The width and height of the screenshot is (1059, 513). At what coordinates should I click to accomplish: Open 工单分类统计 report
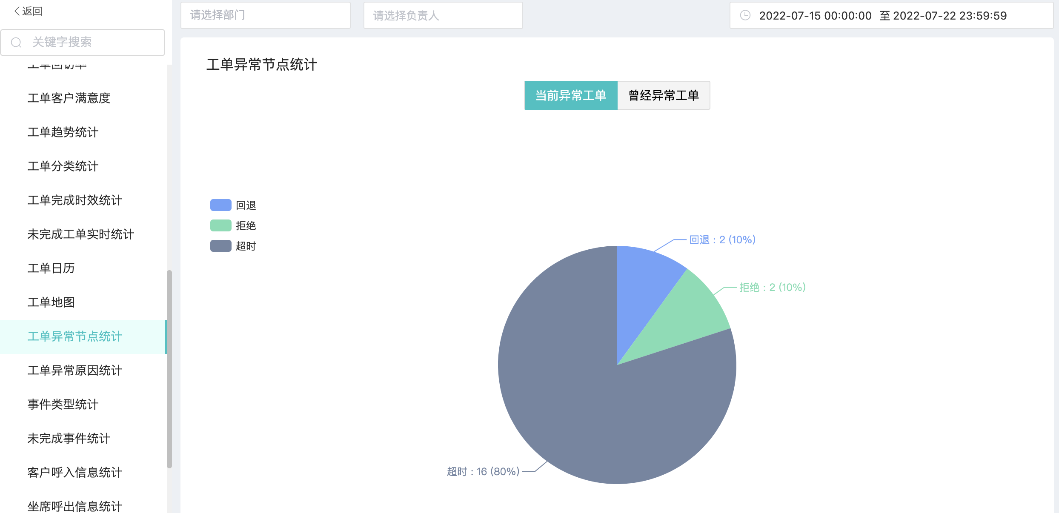coord(83,166)
